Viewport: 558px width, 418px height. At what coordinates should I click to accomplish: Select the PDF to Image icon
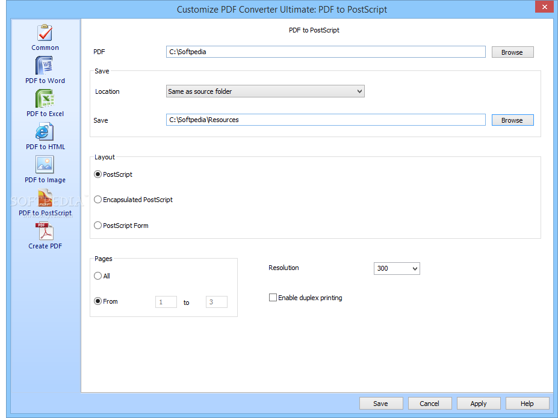tap(45, 165)
